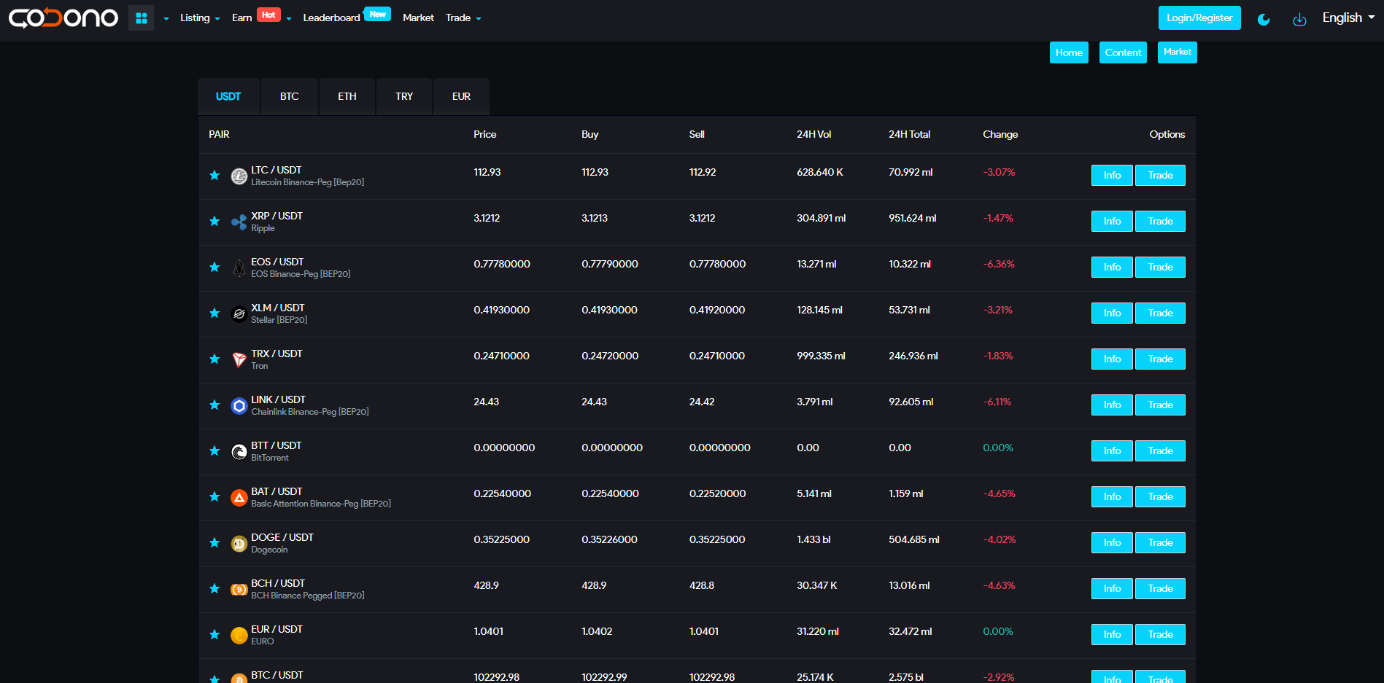Toggle favorite star for XLM / USDT
The image size is (1384, 683).
[x=214, y=313]
